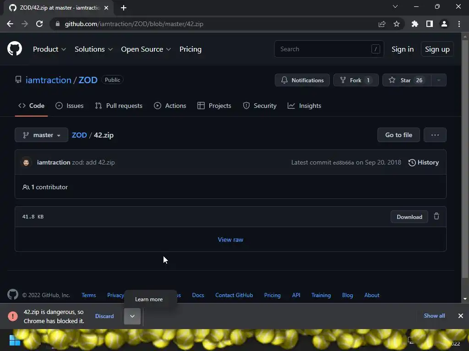
Task: Click the page vertical scrollbar thumb
Action: click(465, 159)
